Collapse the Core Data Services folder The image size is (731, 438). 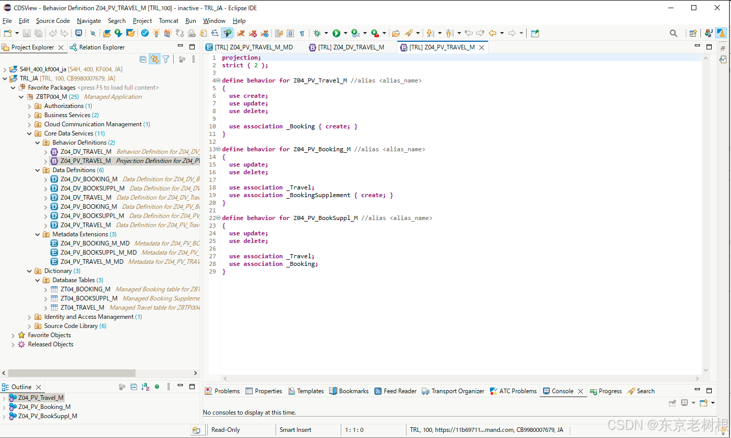click(30, 133)
